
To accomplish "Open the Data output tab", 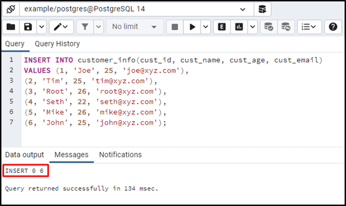I will click(x=24, y=154).
